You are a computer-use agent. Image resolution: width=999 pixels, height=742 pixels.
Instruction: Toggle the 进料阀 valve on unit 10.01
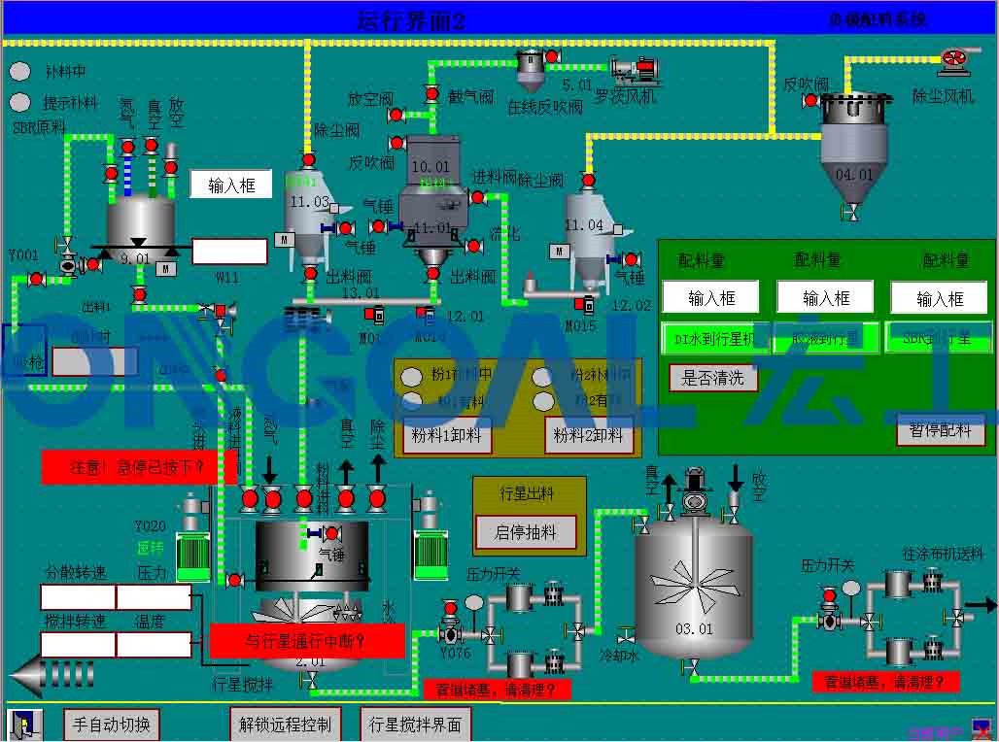point(477,197)
